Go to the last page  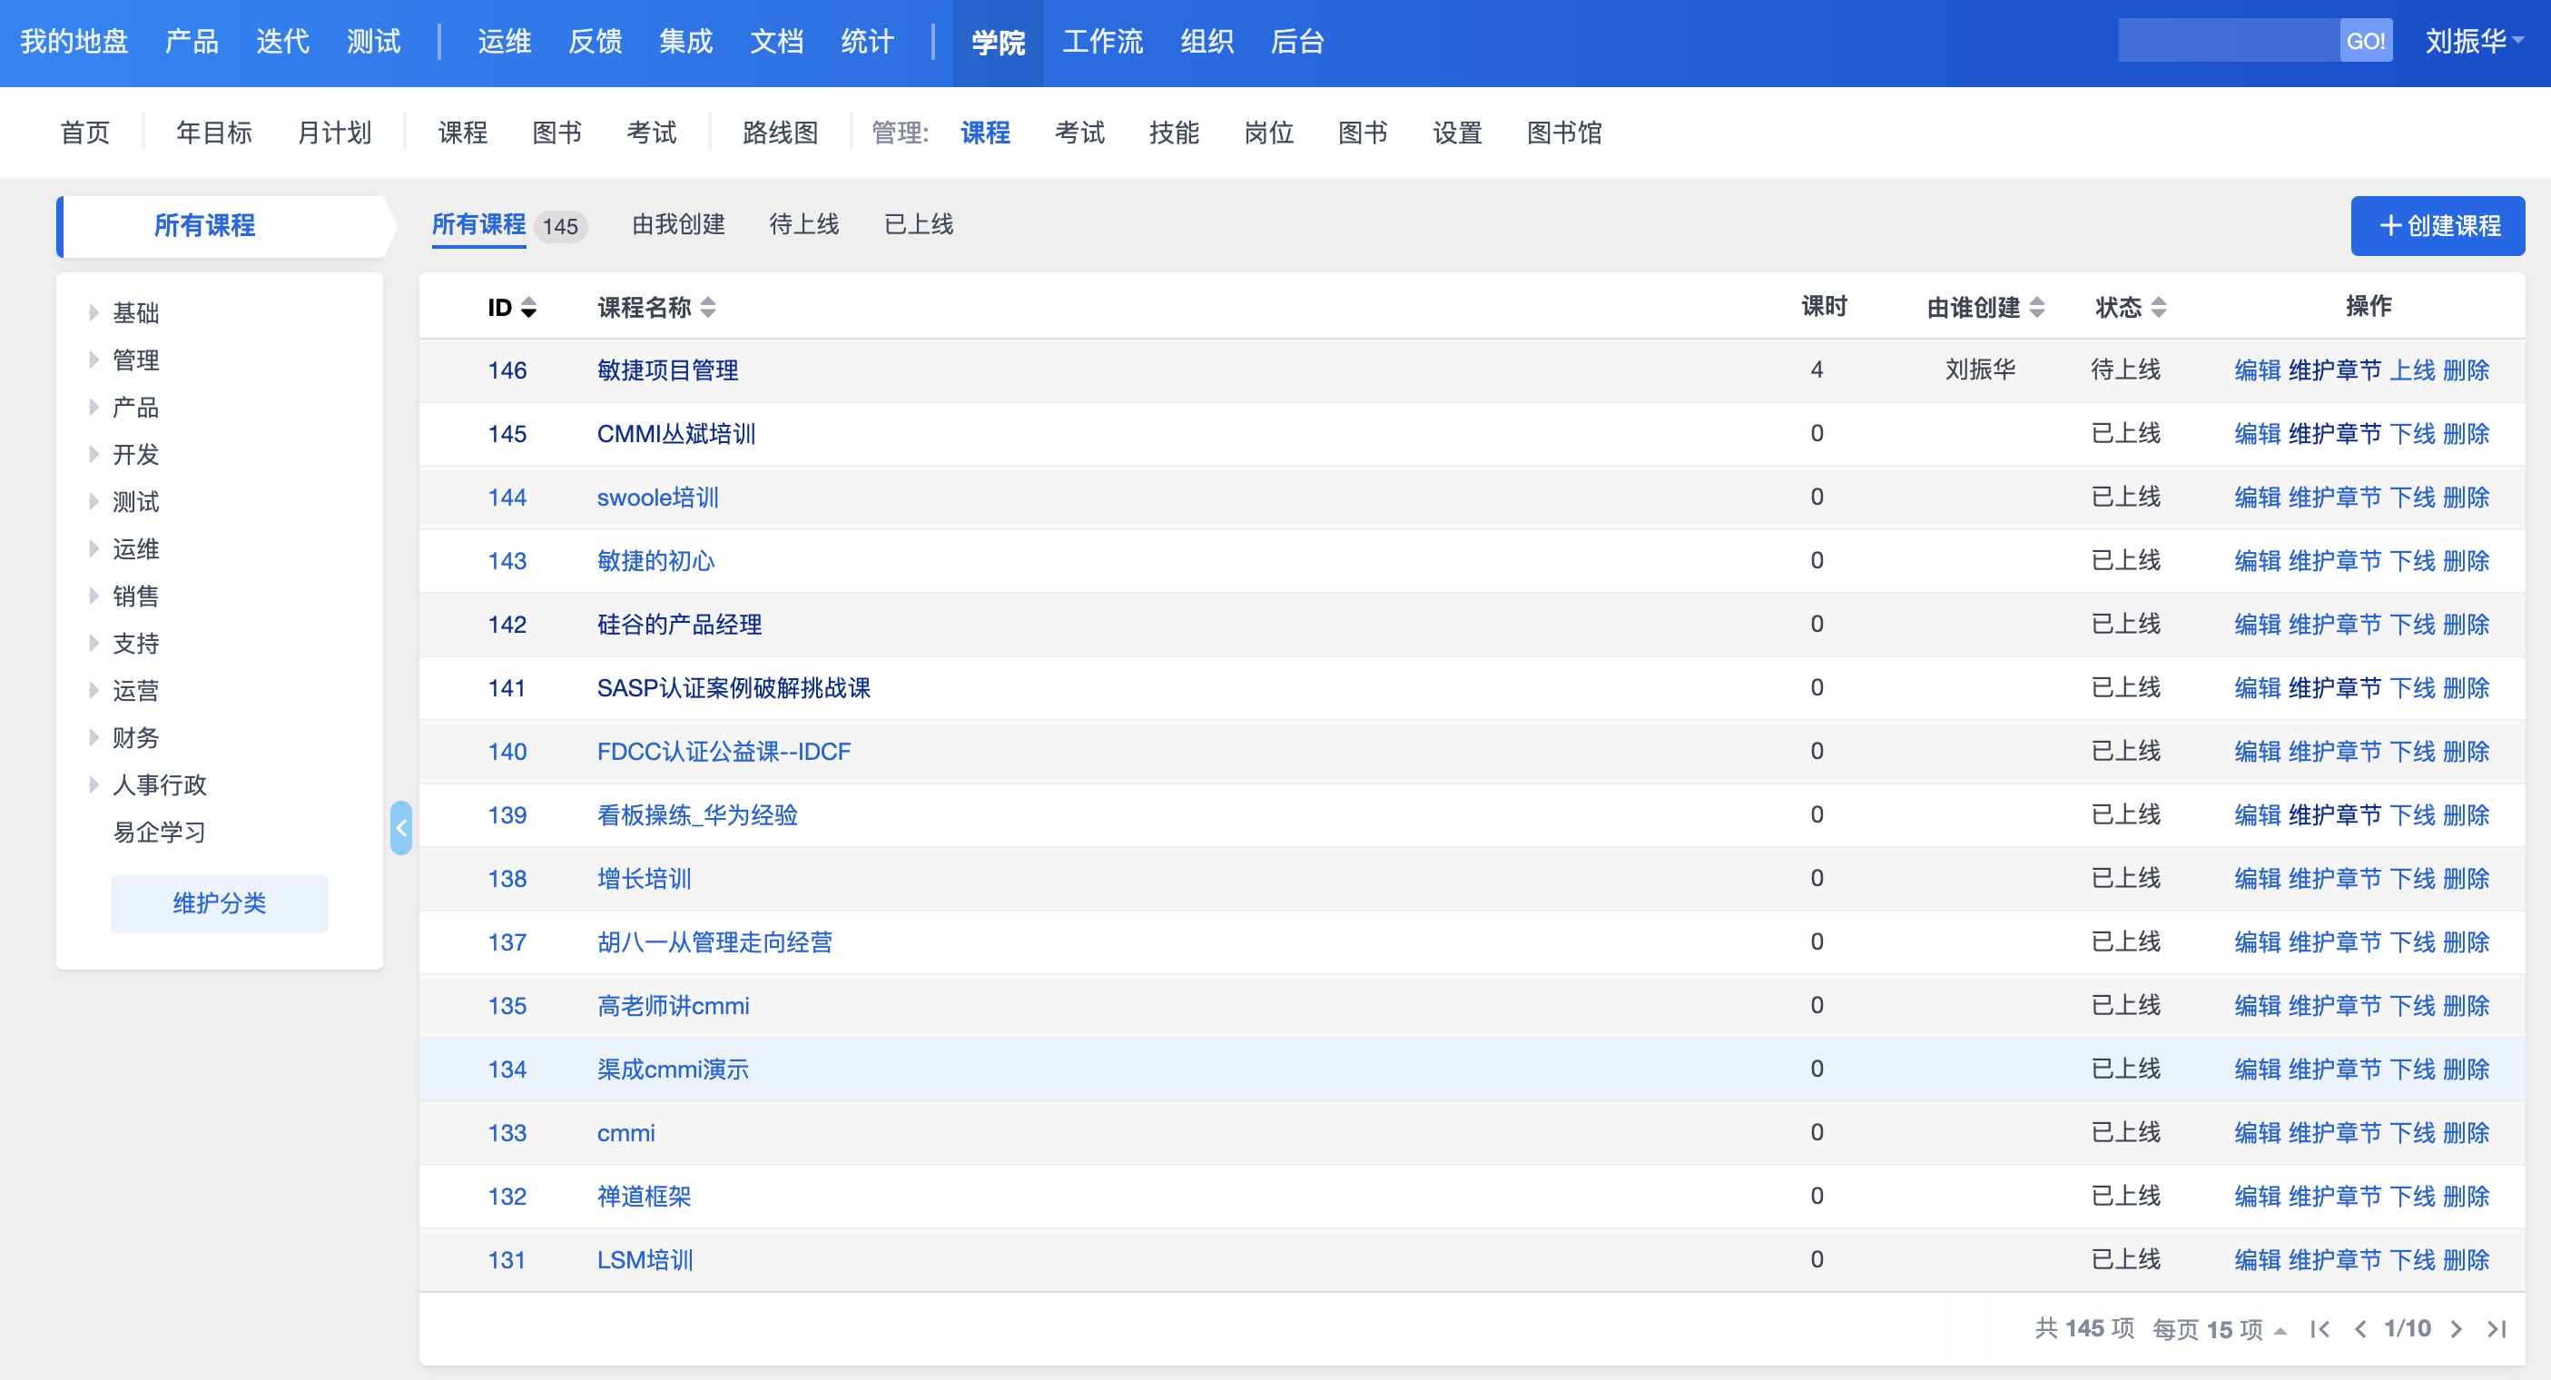pos(2496,1329)
